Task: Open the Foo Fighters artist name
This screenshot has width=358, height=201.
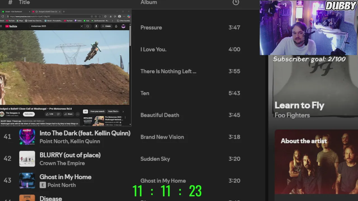Action: click(x=292, y=115)
